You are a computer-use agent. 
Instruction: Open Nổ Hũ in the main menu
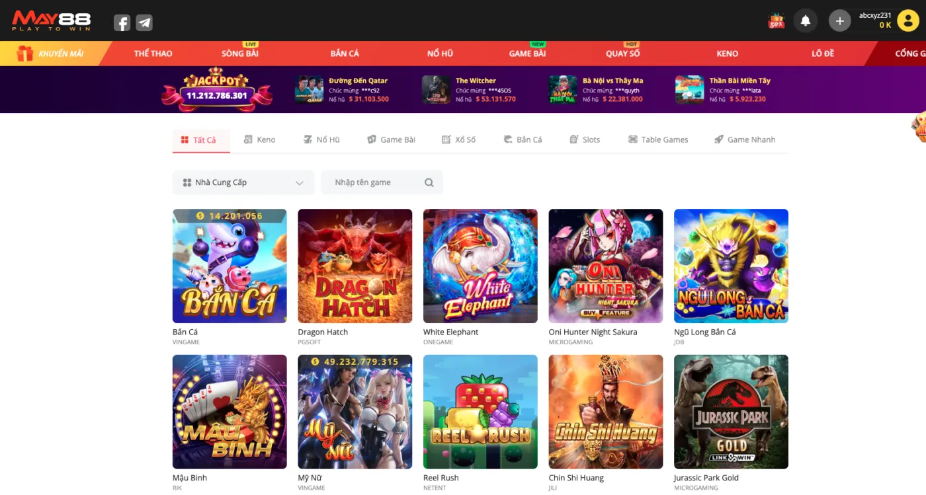point(440,54)
